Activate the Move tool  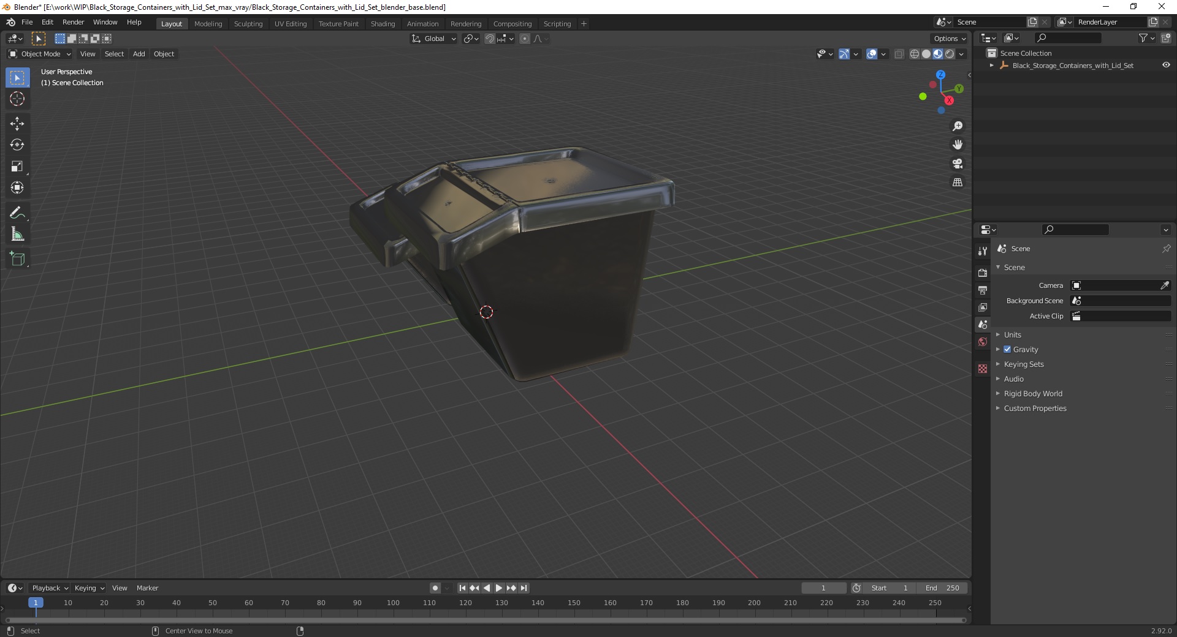(17, 124)
